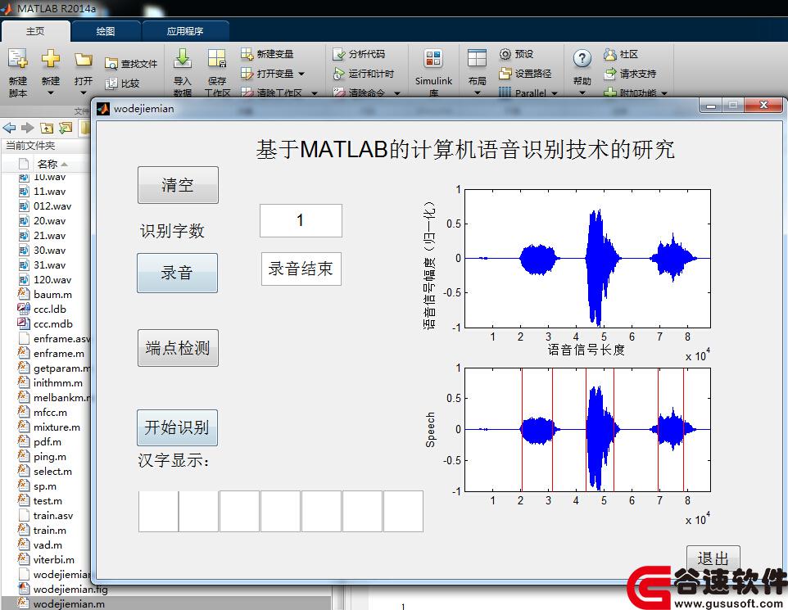The height and width of the screenshot is (610, 788).
Task: Start Run and Time (运行和计时)
Action: (x=364, y=74)
